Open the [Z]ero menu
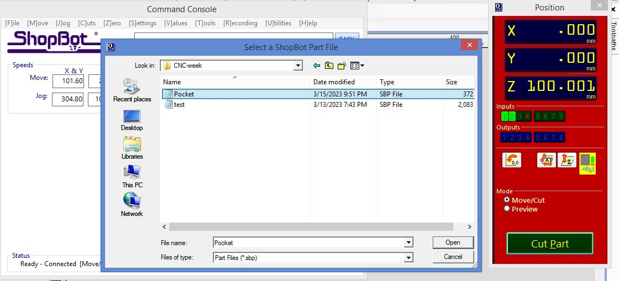Image resolution: width=619 pixels, height=281 pixels. tap(112, 23)
